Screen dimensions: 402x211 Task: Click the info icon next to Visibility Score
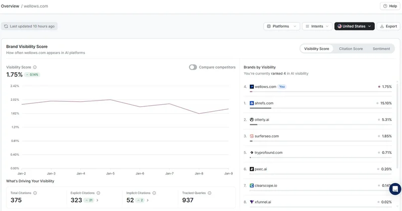tap(35, 67)
